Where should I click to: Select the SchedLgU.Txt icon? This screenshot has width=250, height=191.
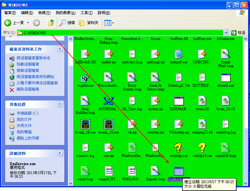(179, 78)
